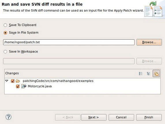The image size is (165, 124).
Task: Select the compressed folders view icon
Action: (156, 73)
